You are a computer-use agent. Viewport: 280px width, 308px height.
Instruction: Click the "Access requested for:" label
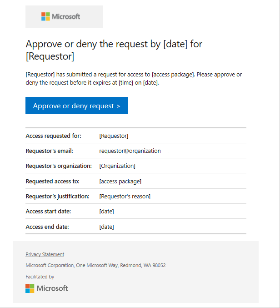pos(53,136)
